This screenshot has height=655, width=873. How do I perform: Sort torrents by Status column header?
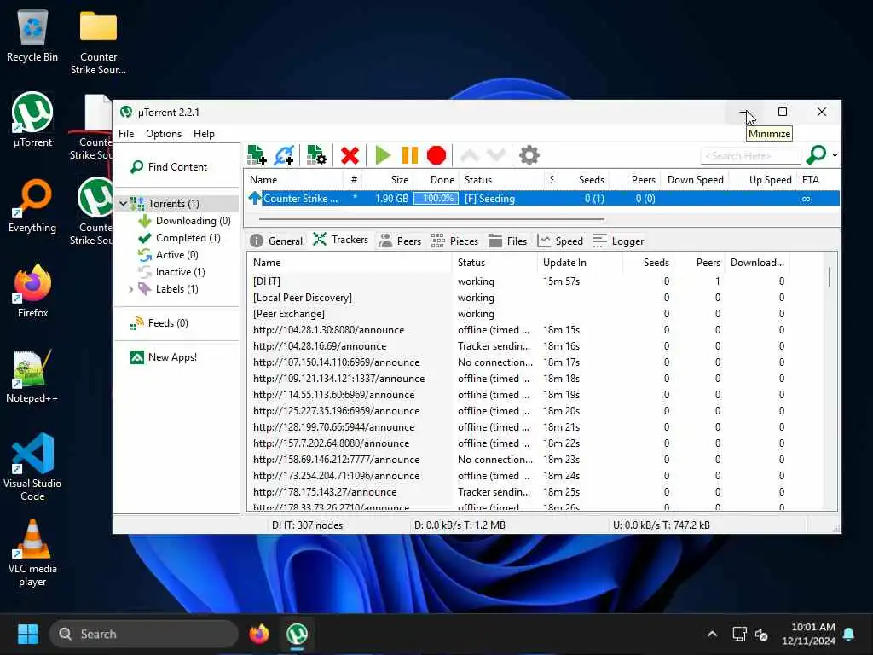click(501, 180)
